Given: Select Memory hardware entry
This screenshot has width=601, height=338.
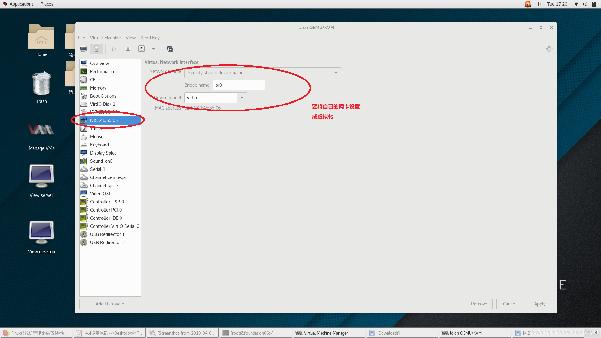Looking at the screenshot, I should tap(110, 88).
